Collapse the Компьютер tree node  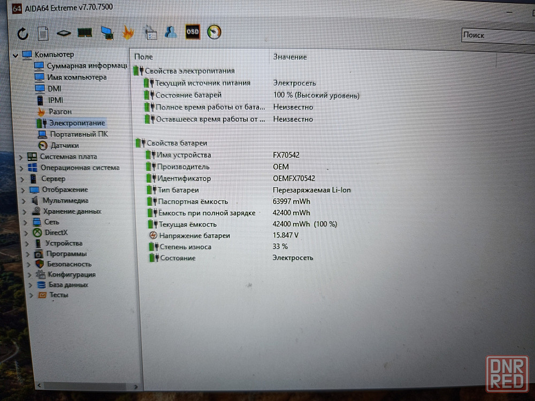click(x=15, y=55)
